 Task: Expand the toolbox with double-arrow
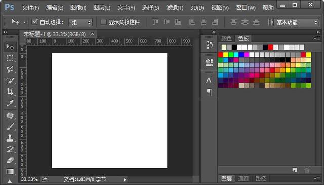[x=6, y=32]
